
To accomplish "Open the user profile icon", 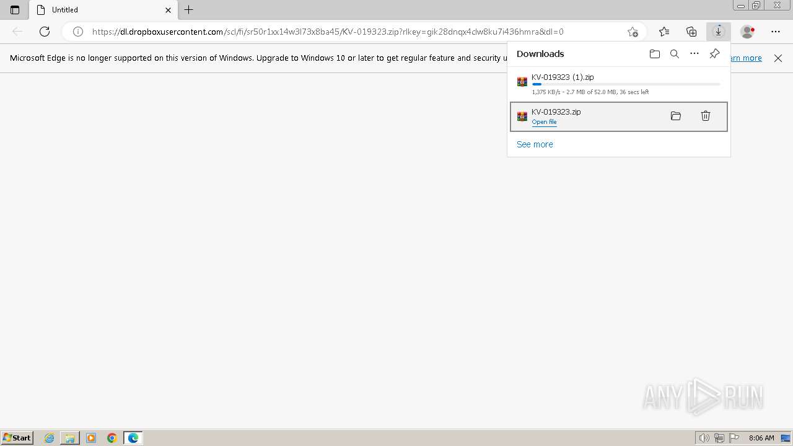I will (x=748, y=32).
